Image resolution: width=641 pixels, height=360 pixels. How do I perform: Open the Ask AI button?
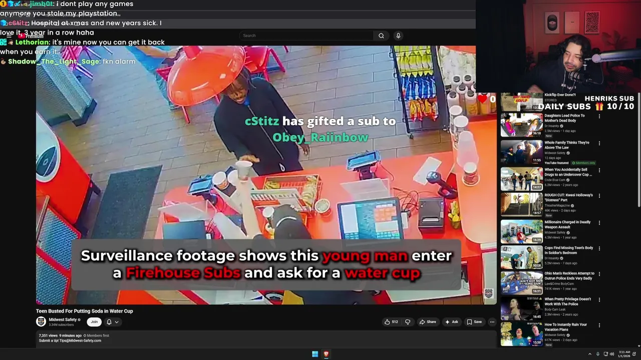tap(451, 322)
